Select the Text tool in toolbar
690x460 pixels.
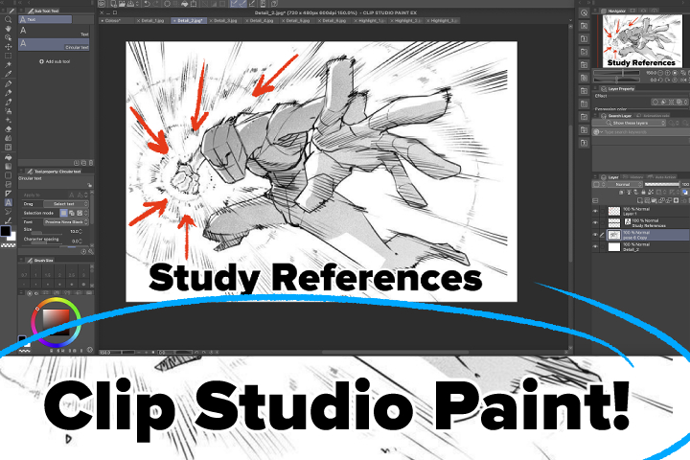[8, 202]
